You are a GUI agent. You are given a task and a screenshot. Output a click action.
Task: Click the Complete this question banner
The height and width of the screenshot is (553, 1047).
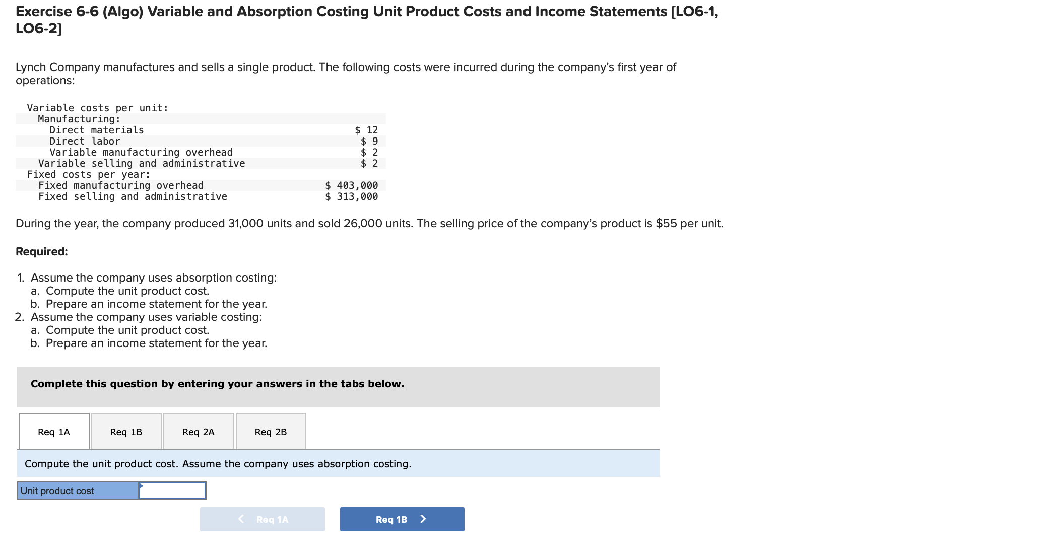tap(217, 384)
